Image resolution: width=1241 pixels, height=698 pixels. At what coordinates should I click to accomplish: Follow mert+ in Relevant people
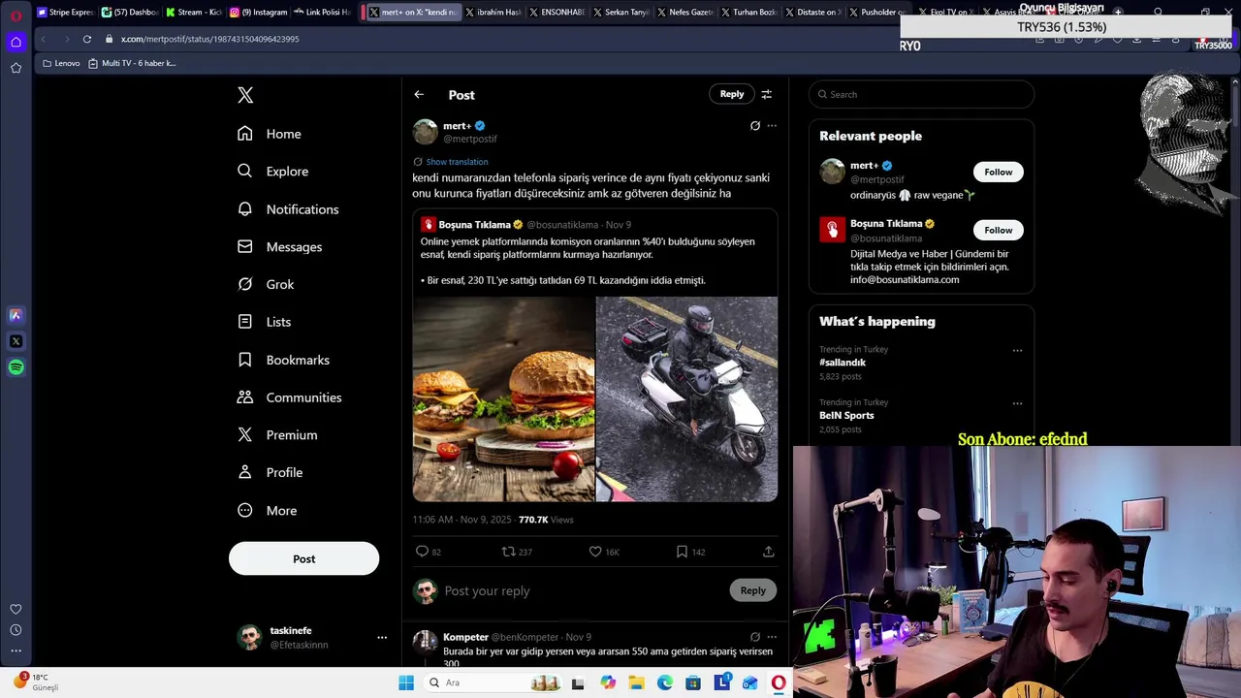point(998,172)
